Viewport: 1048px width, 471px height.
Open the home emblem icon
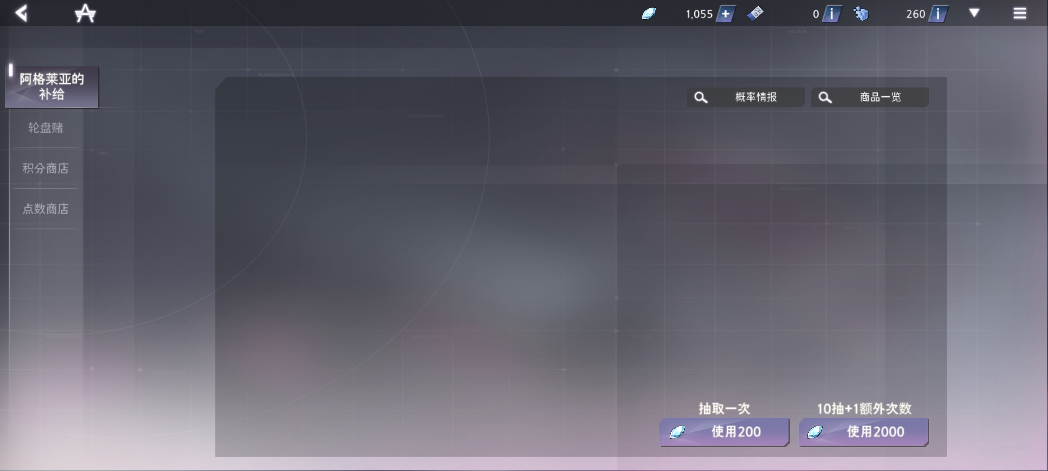tap(85, 13)
